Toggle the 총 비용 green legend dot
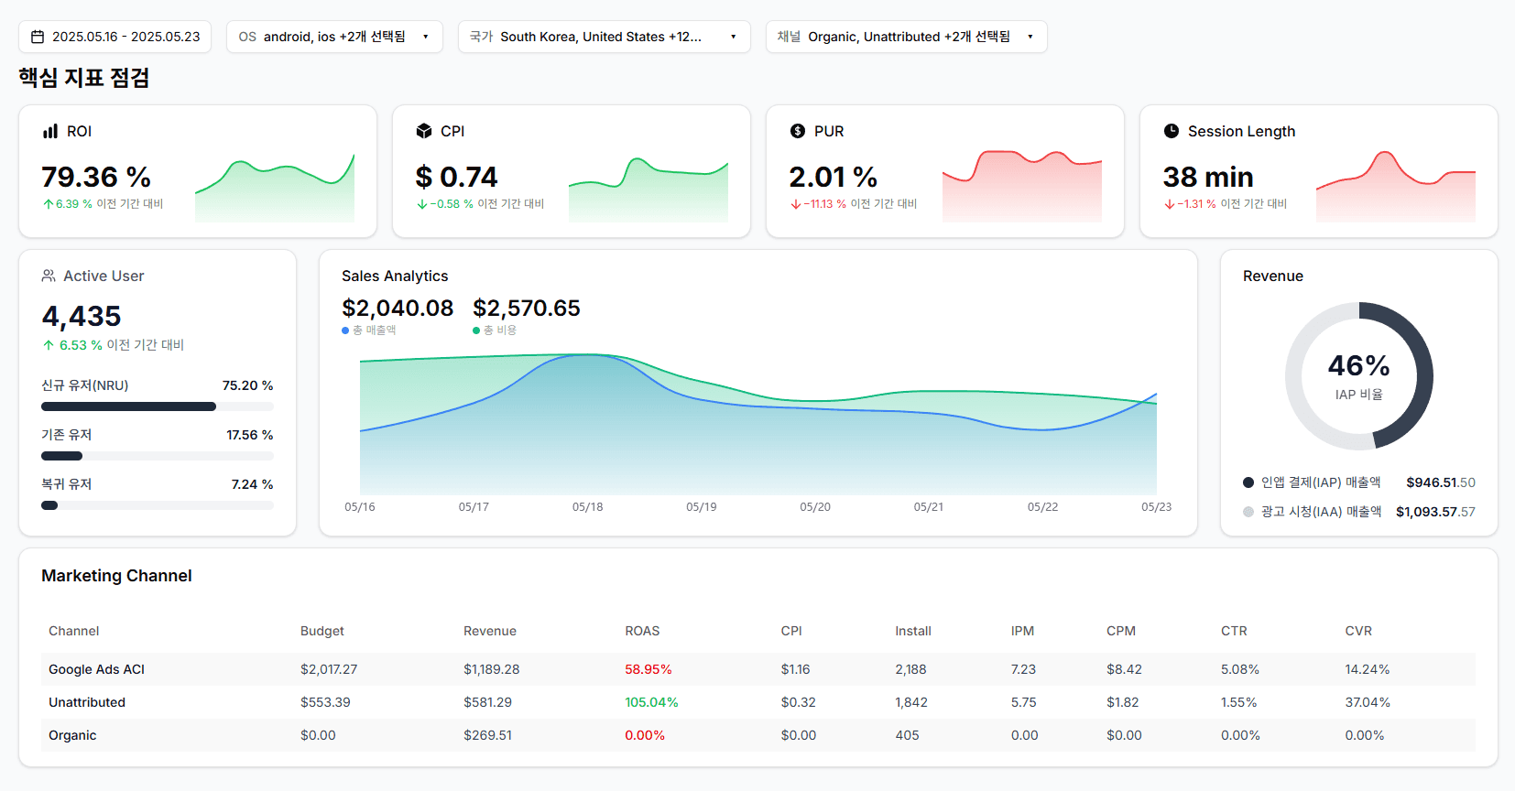The width and height of the screenshot is (1515, 791). pos(476,330)
